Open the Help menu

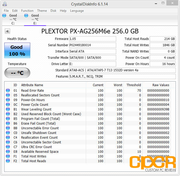[x=63, y=11]
